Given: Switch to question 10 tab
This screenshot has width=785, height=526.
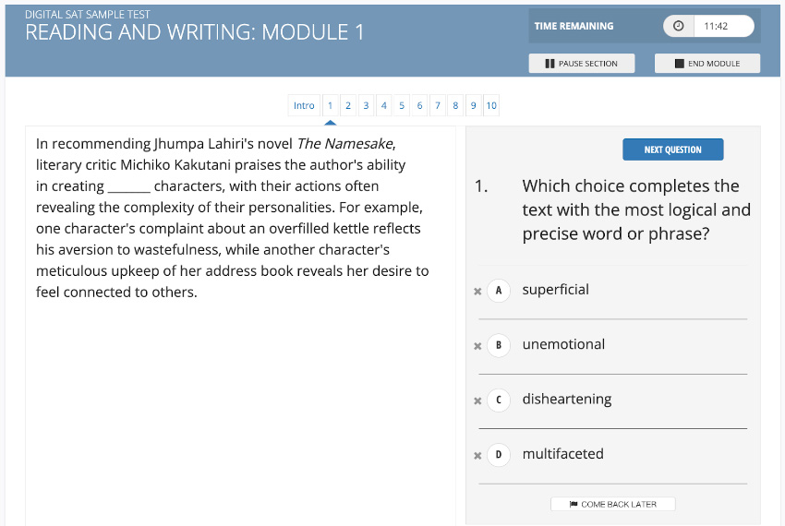Looking at the screenshot, I should point(491,105).
